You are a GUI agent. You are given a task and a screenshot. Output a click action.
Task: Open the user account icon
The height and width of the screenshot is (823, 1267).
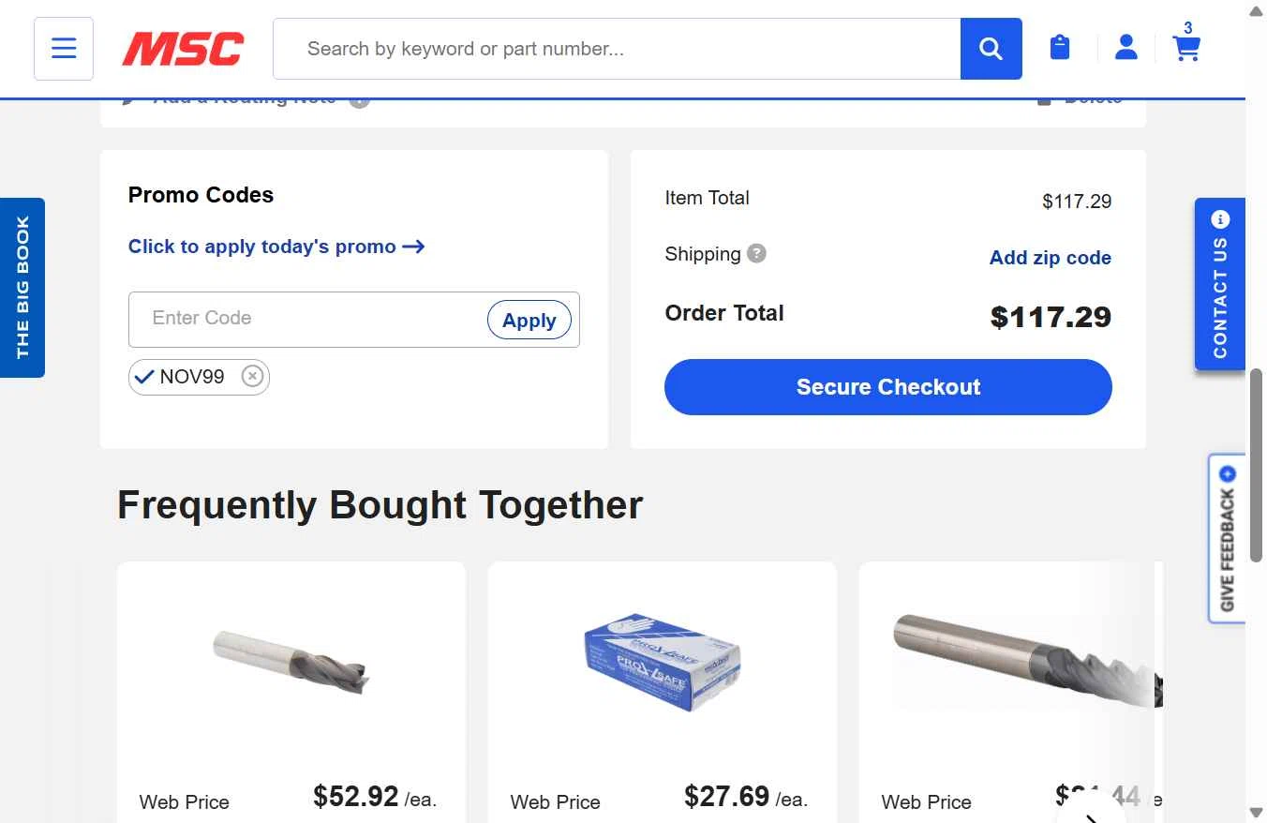1125,48
